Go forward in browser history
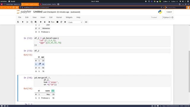190x107 pixels. coord(5,7)
